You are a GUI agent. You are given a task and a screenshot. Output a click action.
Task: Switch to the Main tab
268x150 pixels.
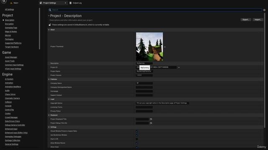[x=16, y=3]
